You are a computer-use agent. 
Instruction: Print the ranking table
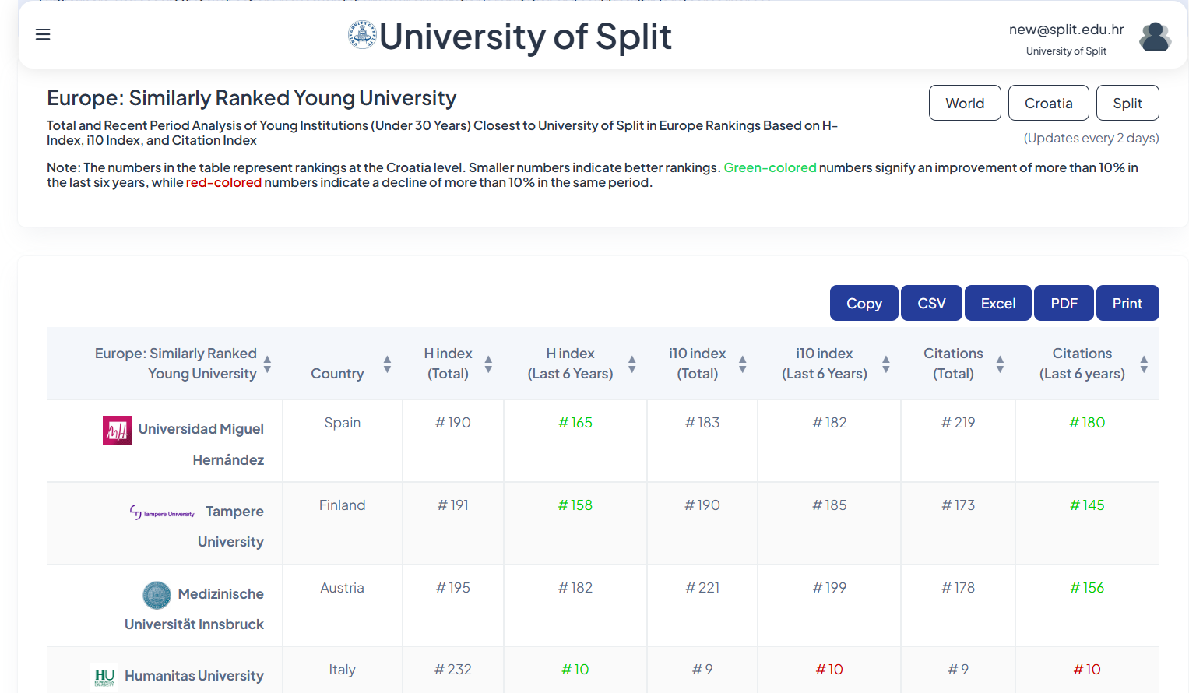point(1127,303)
